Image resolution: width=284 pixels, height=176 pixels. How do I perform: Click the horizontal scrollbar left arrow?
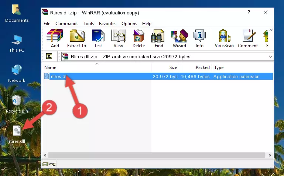[x=45, y=155]
